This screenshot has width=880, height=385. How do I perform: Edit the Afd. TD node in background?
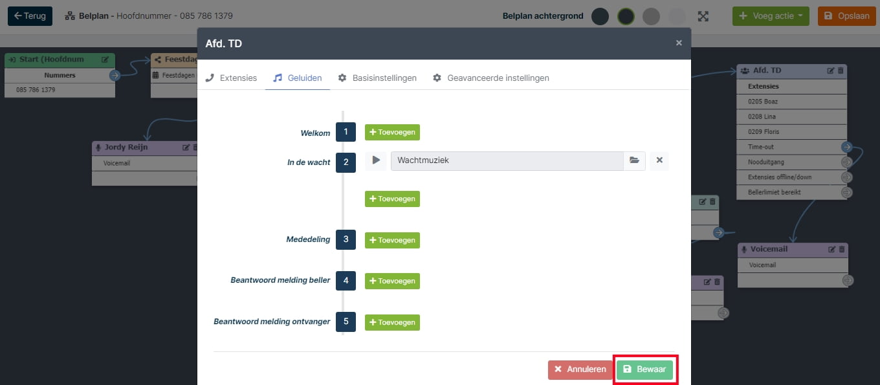(831, 71)
